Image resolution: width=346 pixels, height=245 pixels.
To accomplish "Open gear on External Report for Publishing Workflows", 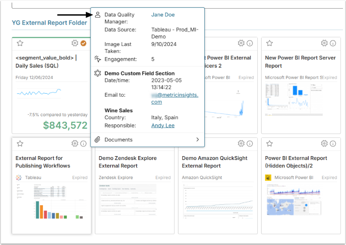I will [x=75, y=144].
